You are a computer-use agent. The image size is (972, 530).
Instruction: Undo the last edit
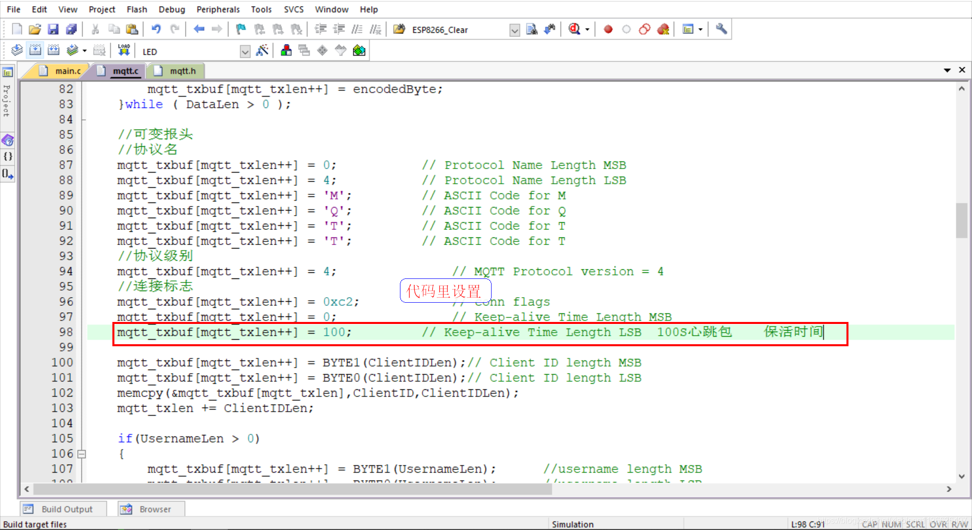156,29
